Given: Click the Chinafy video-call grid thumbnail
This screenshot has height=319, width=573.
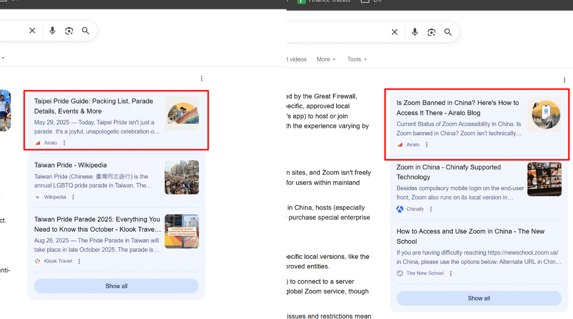Looking at the screenshot, I should coord(544,179).
